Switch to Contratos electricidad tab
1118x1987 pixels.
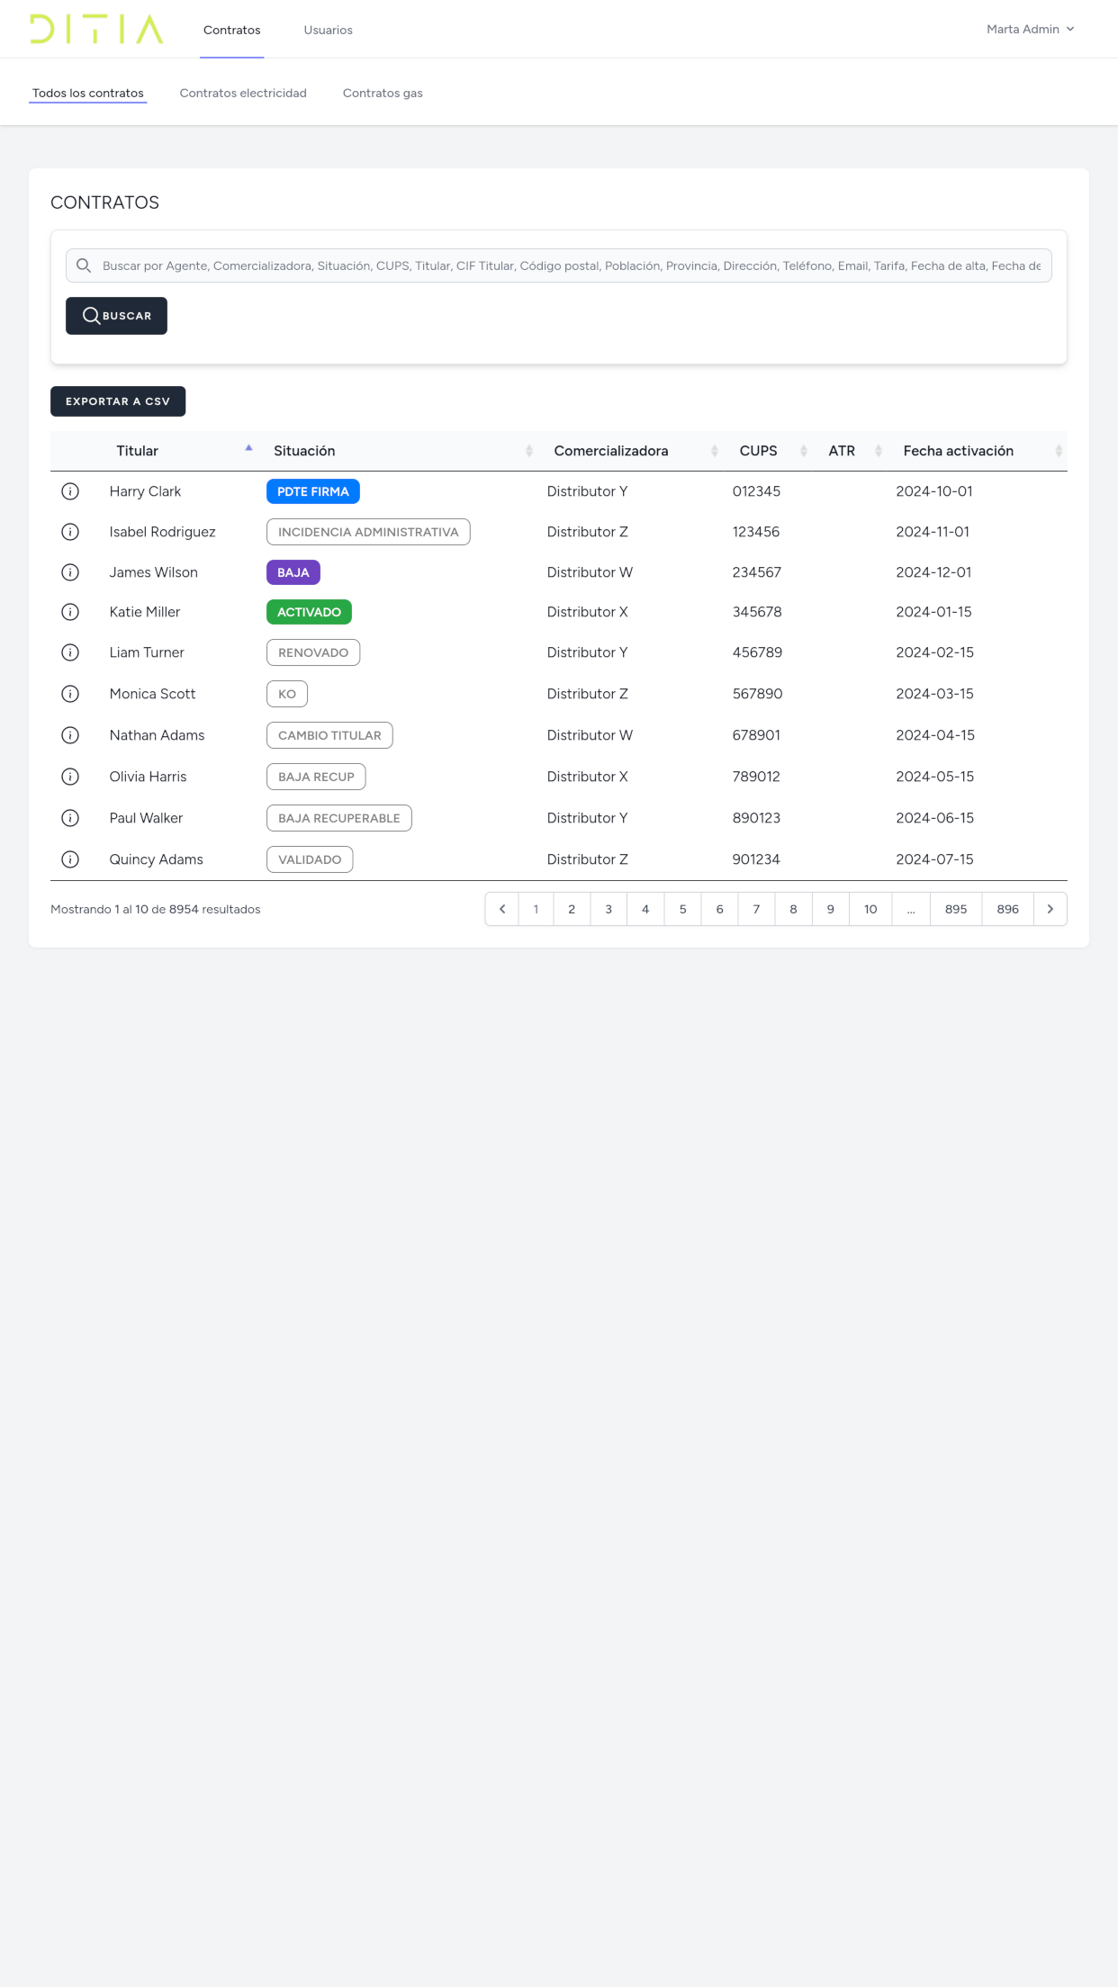point(243,93)
